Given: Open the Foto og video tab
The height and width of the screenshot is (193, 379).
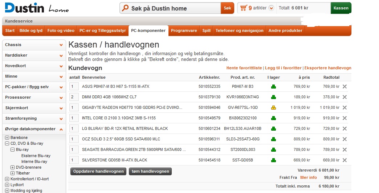Looking at the screenshot, I should click(61, 31).
